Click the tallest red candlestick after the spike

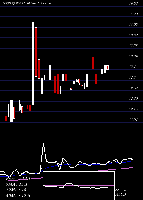tap(36, 52)
